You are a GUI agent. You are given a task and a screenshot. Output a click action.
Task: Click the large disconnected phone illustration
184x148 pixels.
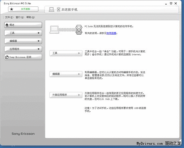[79, 30]
